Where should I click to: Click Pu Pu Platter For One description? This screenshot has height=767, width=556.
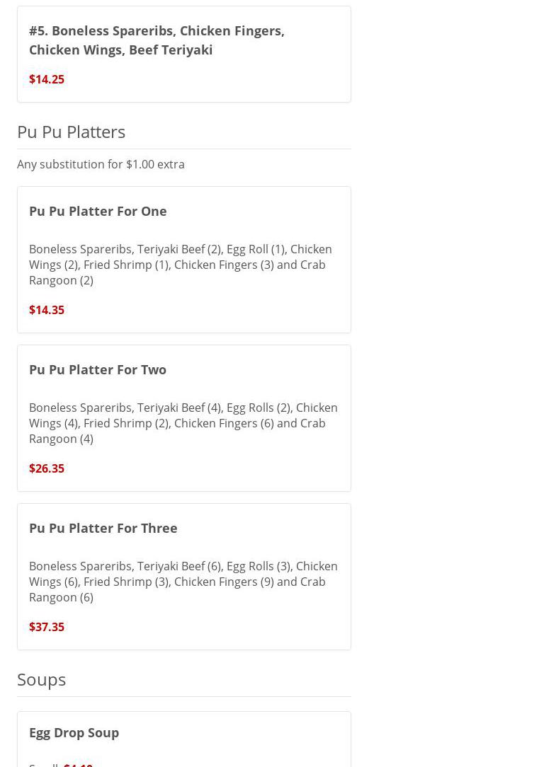click(180, 265)
